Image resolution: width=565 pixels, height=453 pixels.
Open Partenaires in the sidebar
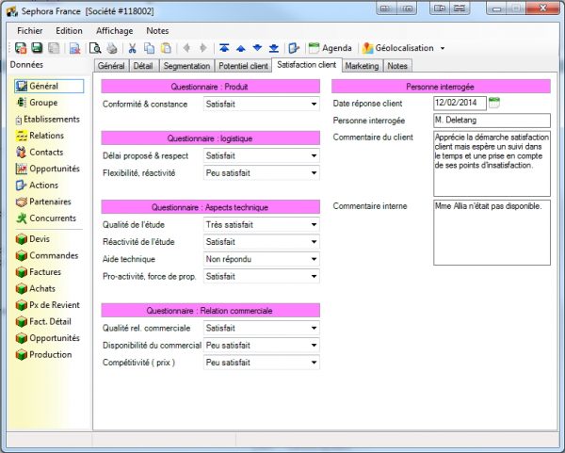pyautogui.click(x=43, y=202)
